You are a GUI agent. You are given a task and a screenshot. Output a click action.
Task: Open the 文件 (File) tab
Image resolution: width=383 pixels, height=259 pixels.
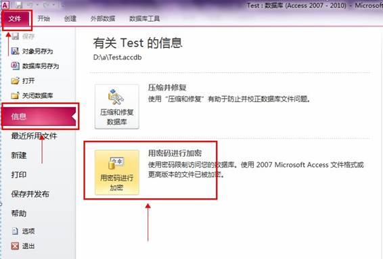tap(15, 19)
